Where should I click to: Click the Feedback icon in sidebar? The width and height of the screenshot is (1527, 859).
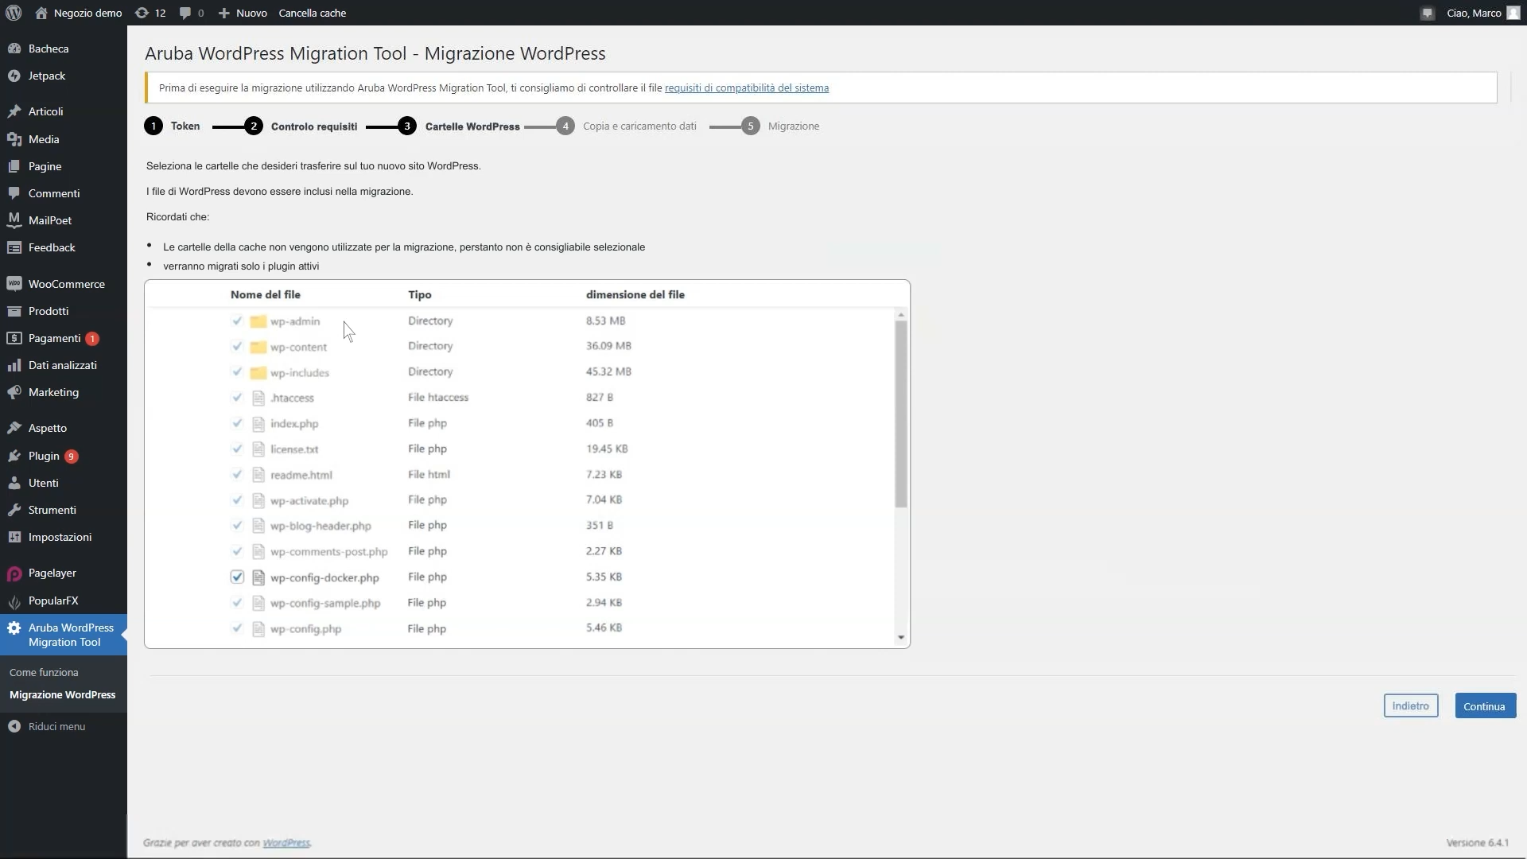(x=14, y=247)
